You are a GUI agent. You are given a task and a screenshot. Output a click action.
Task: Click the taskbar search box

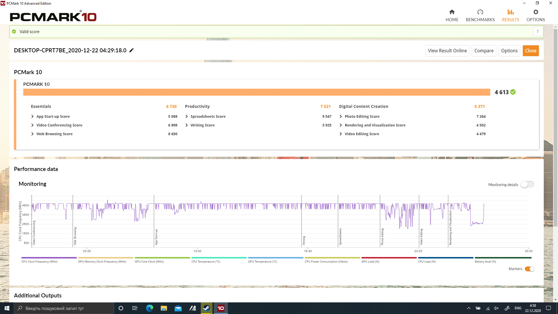(x=64, y=308)
